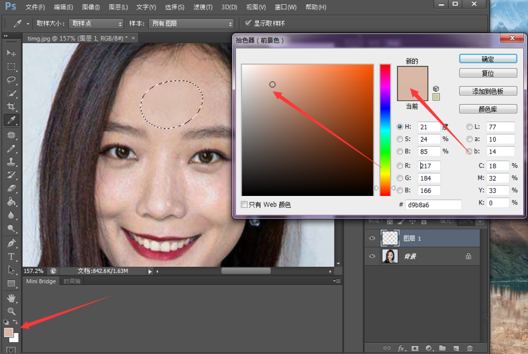
Task: Select the Pen tool
Action: tap(11, 243)
